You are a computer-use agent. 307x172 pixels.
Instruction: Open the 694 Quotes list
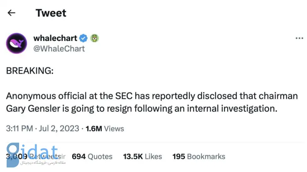(92, 156)
